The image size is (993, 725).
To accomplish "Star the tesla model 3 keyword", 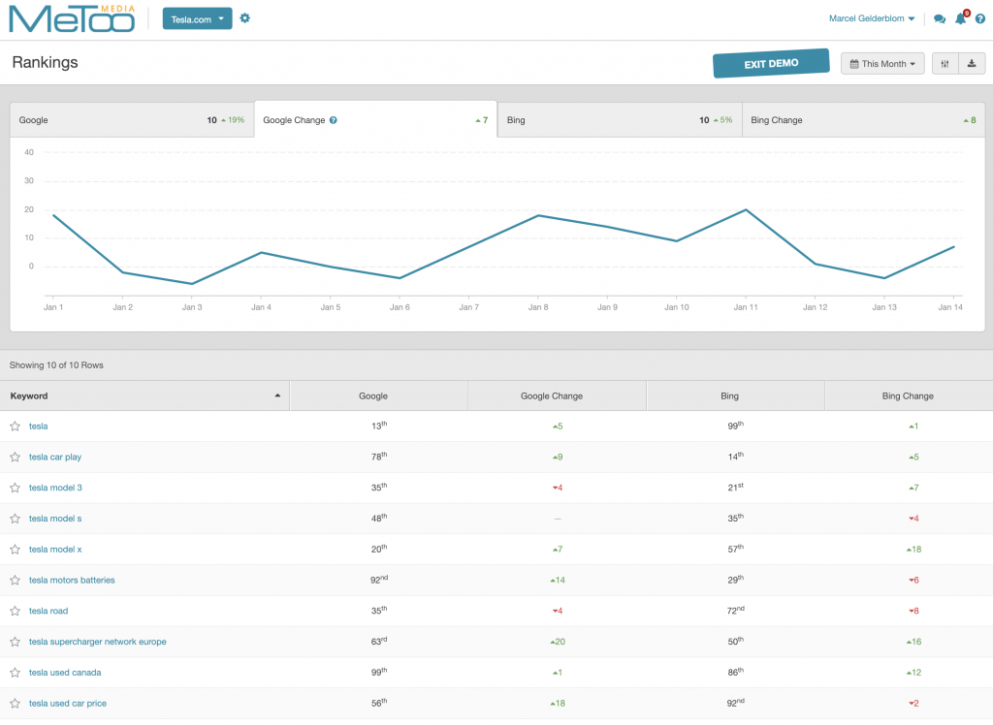I will (16, 488).
